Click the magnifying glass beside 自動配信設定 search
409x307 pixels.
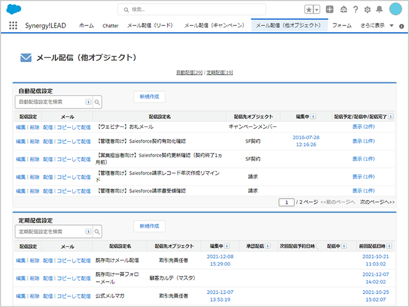(96, 102)
